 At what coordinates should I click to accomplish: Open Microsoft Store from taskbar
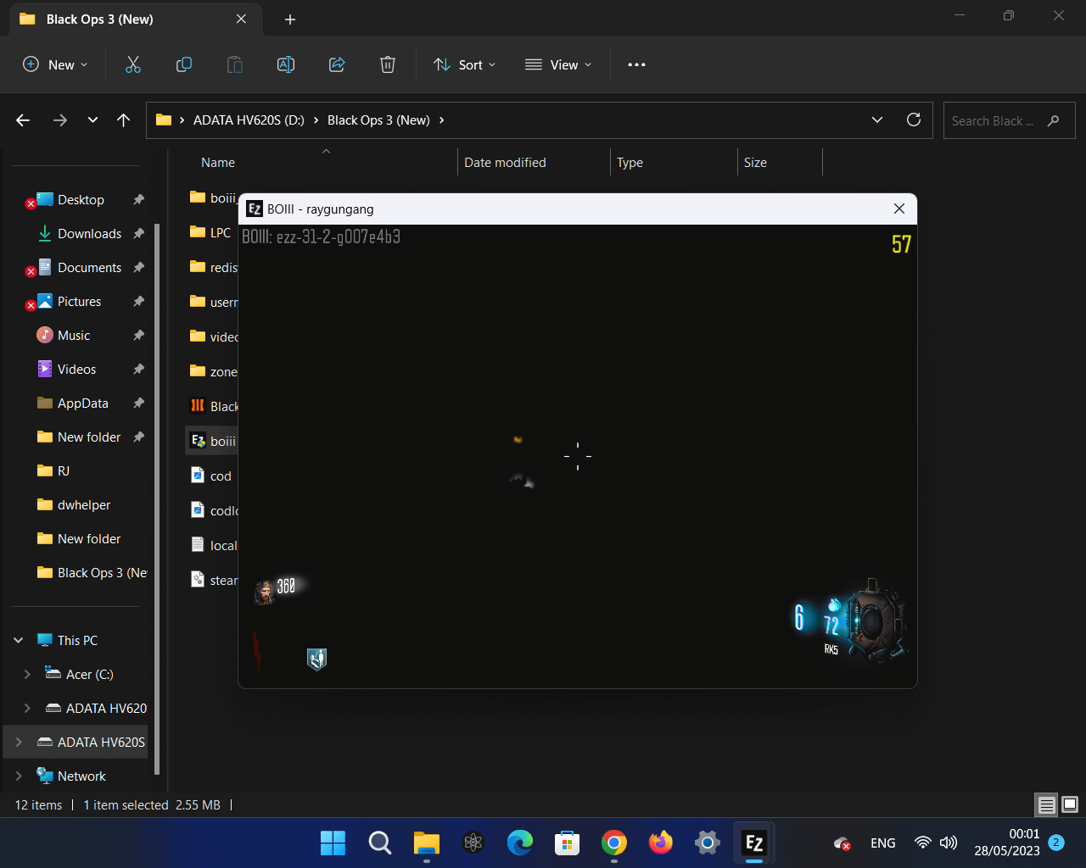click(567, 843)
